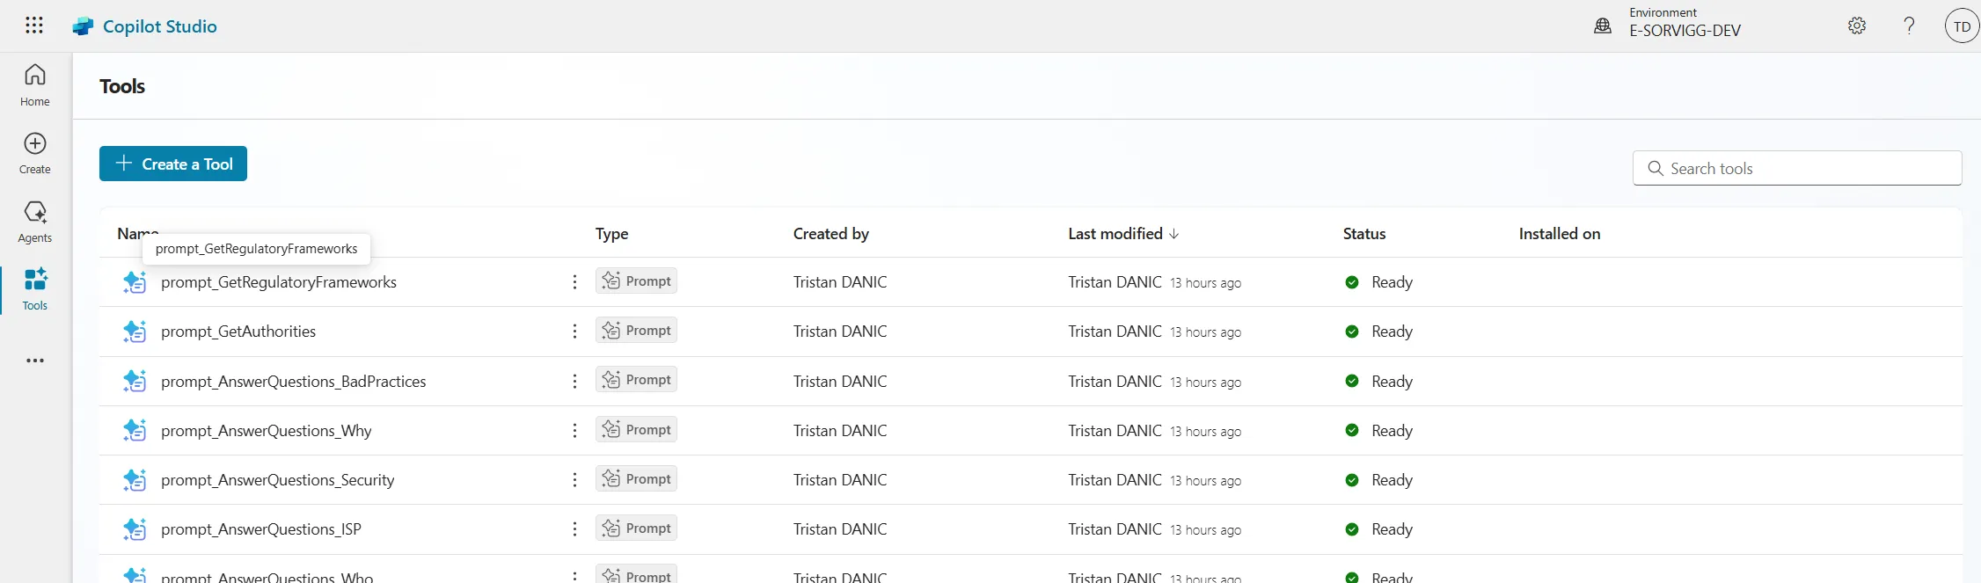The width and height of the screenshot is (1981, 583).
Task: Click the Copilot Studio logo icon
Action: pos(83,26)
